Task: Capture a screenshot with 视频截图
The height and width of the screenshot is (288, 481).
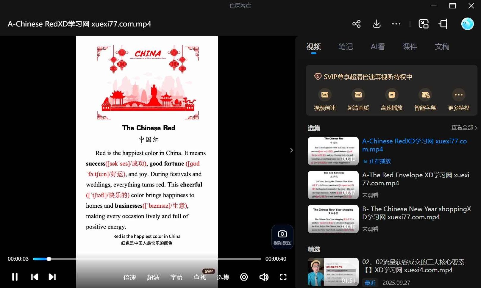Action: (282, 237)
